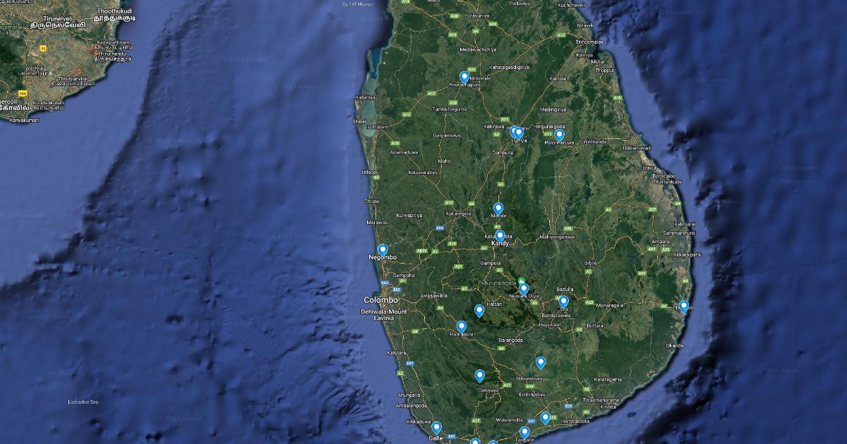Open the Negombo pin on the coast
Viewport: 847px width, 444px height.
(383, 249)
